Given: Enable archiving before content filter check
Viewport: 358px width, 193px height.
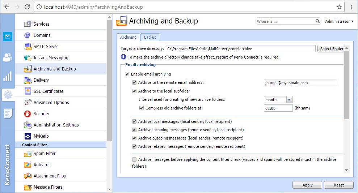Looking at the screenshot, I should [x=134, y=159].
